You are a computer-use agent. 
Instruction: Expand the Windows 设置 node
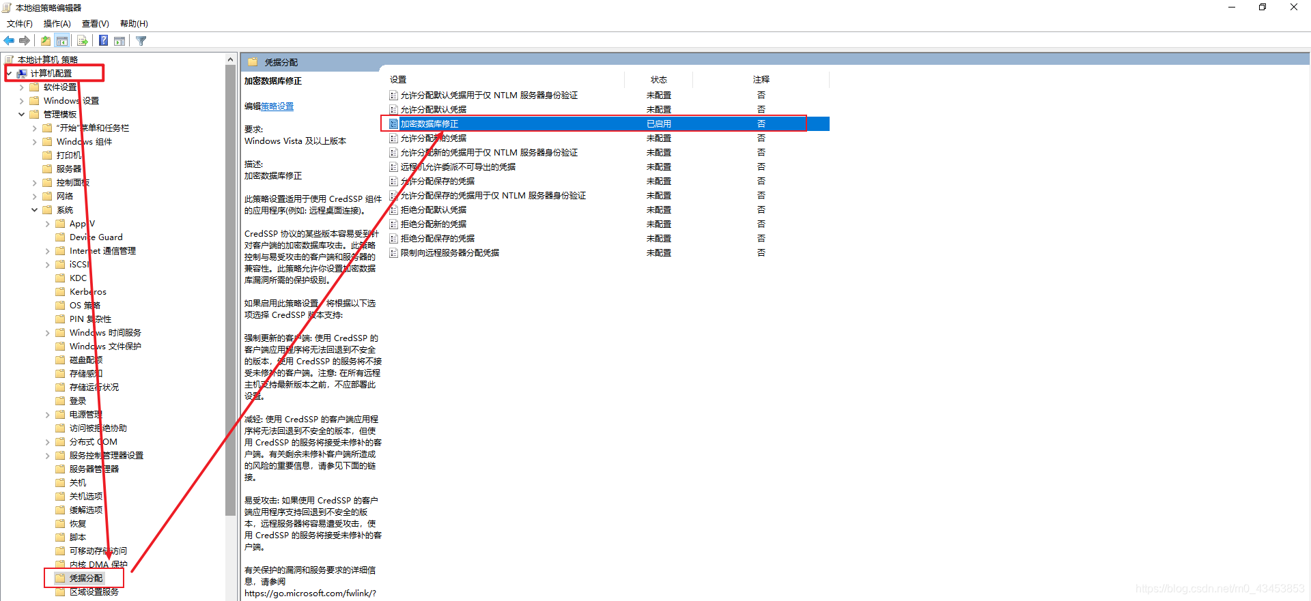point(22,101)
